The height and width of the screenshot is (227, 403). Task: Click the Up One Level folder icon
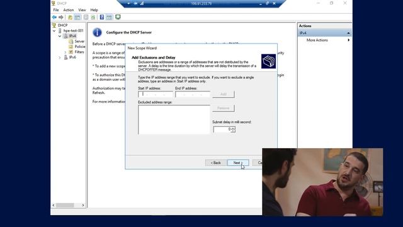click(x=70, y=17)
